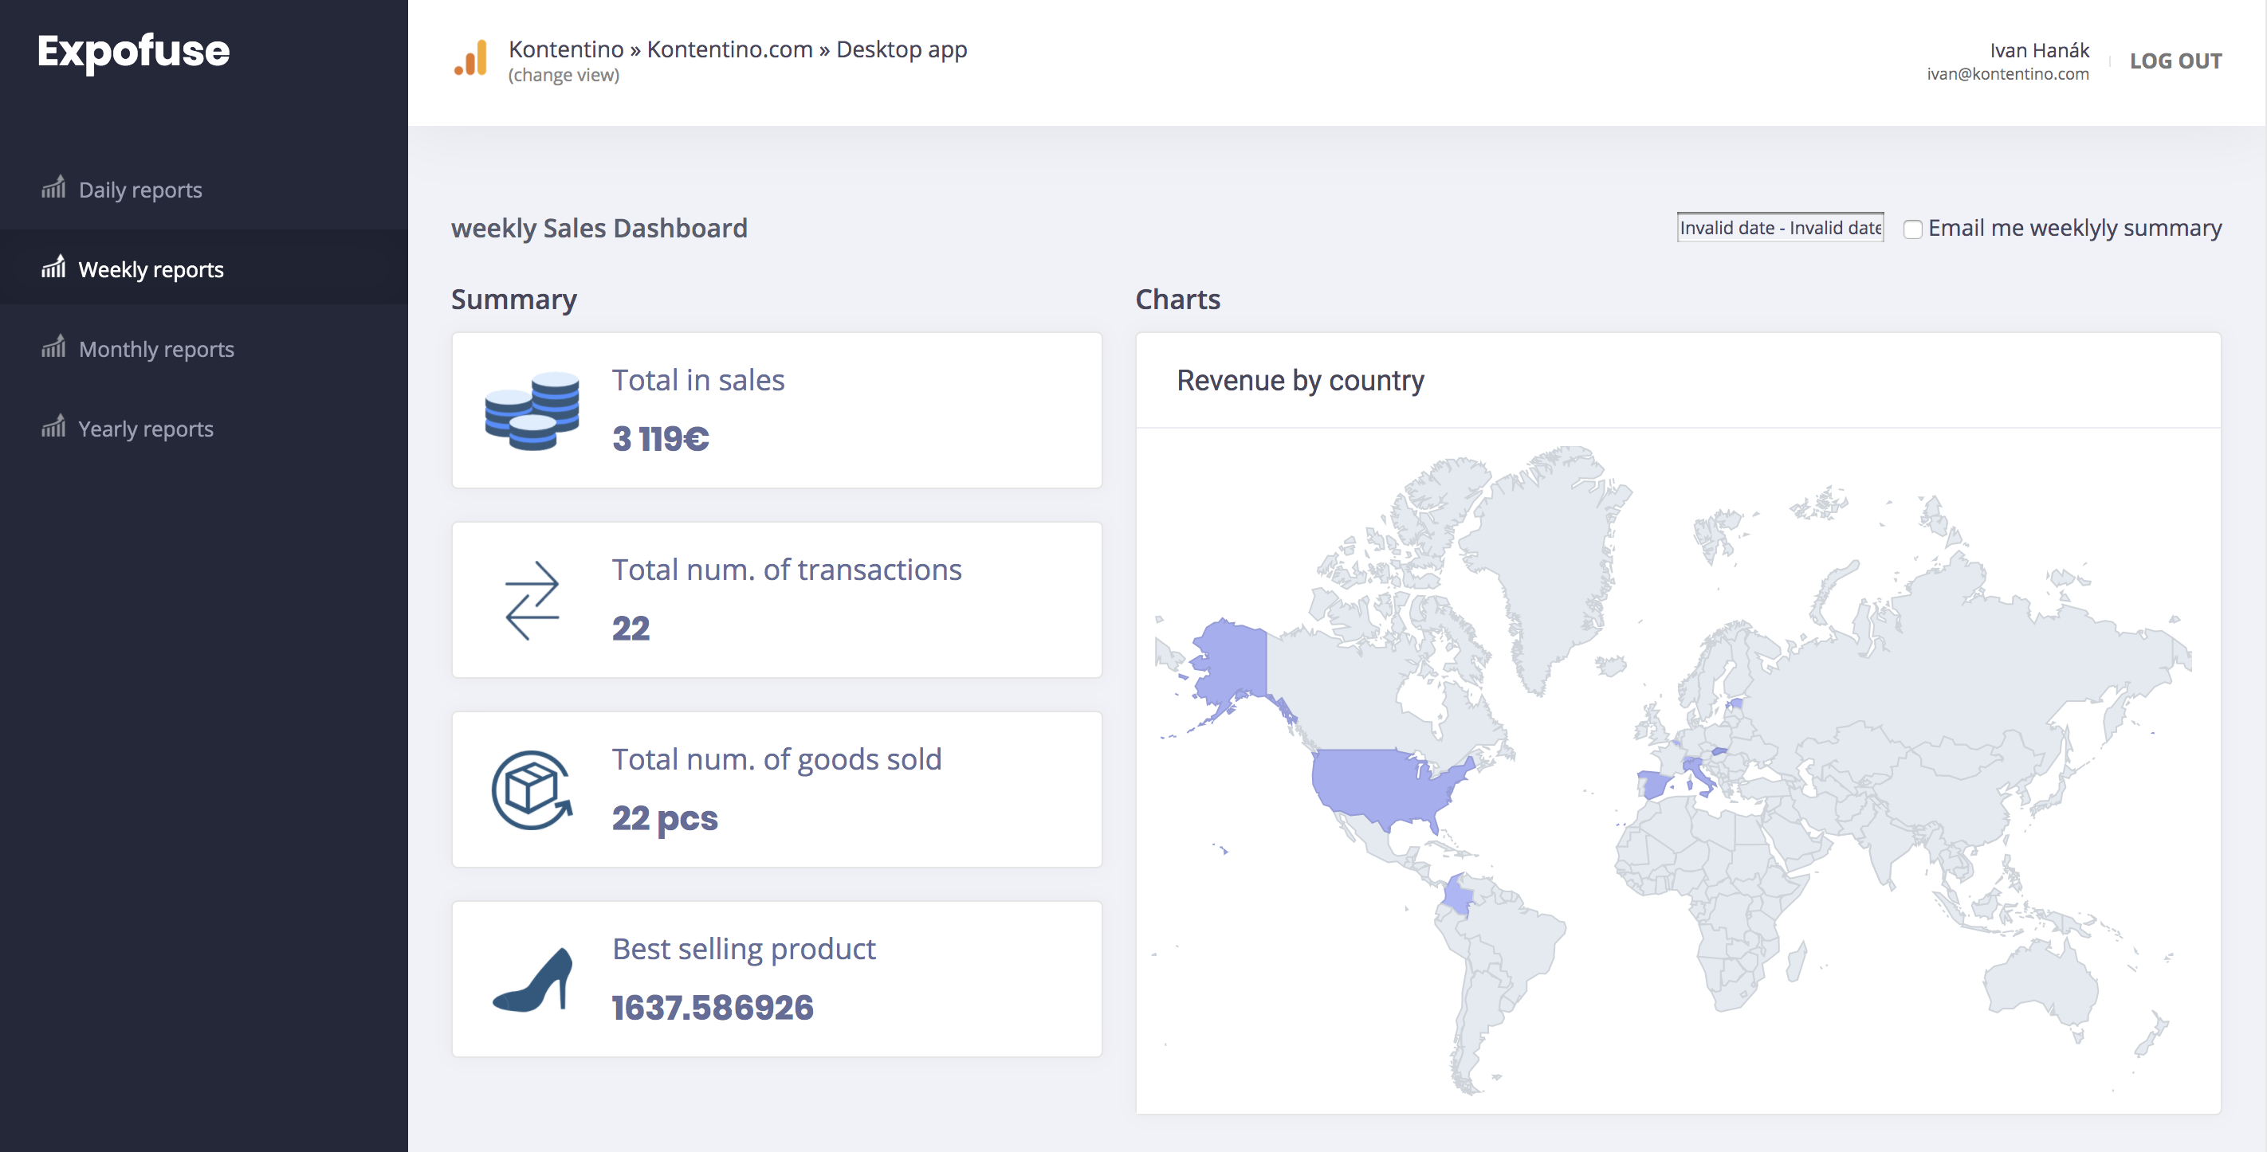Click the Yearly reports chart icon
The image size is (2267, 1152).
[53, 427]
